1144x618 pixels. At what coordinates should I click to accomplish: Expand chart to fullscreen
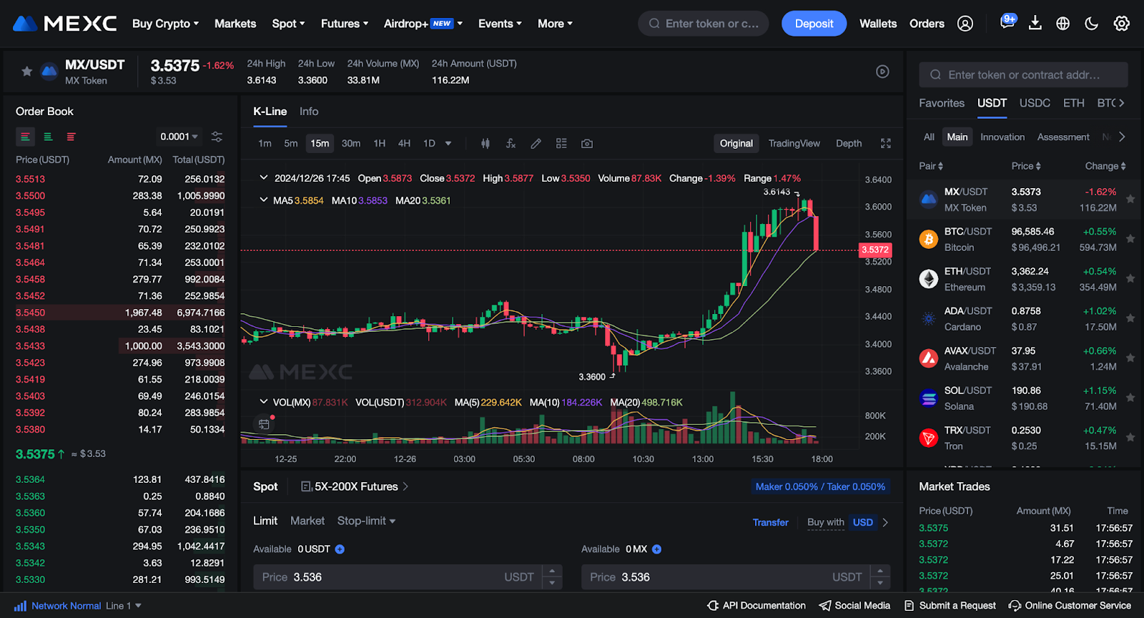tap(886, 143)
